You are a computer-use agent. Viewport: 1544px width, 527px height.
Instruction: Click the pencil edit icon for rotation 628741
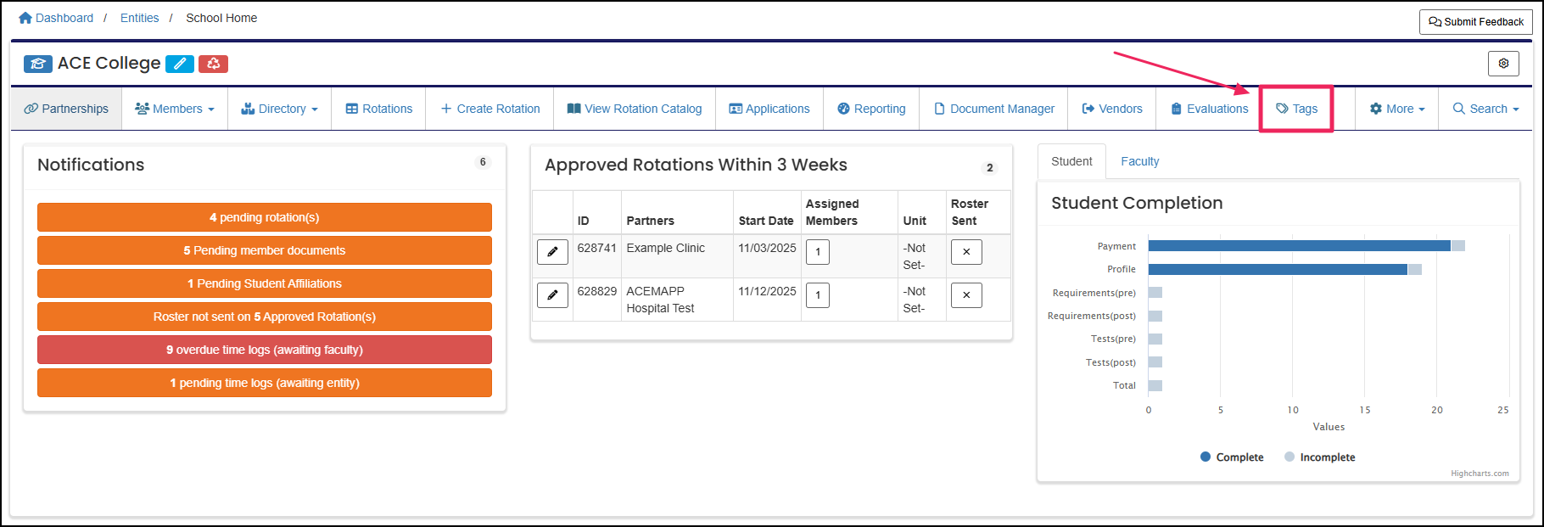tap(552, 252)
